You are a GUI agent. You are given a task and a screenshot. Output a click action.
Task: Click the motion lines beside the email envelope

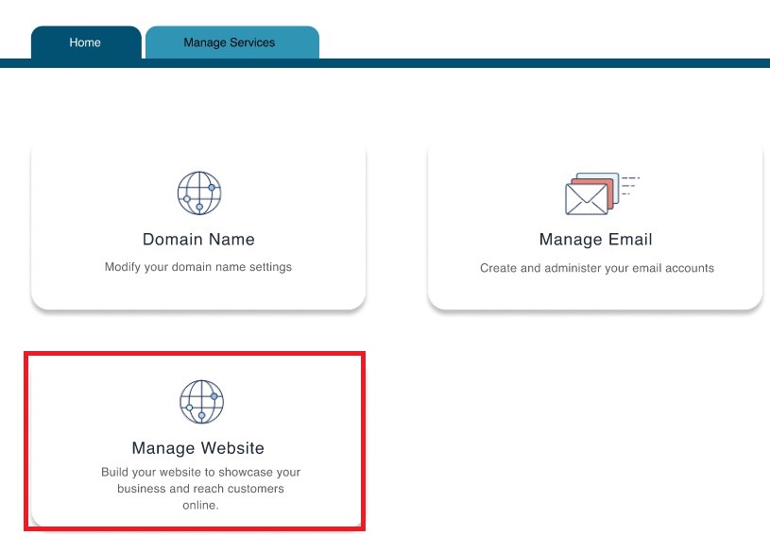click(x=630, y=185)
